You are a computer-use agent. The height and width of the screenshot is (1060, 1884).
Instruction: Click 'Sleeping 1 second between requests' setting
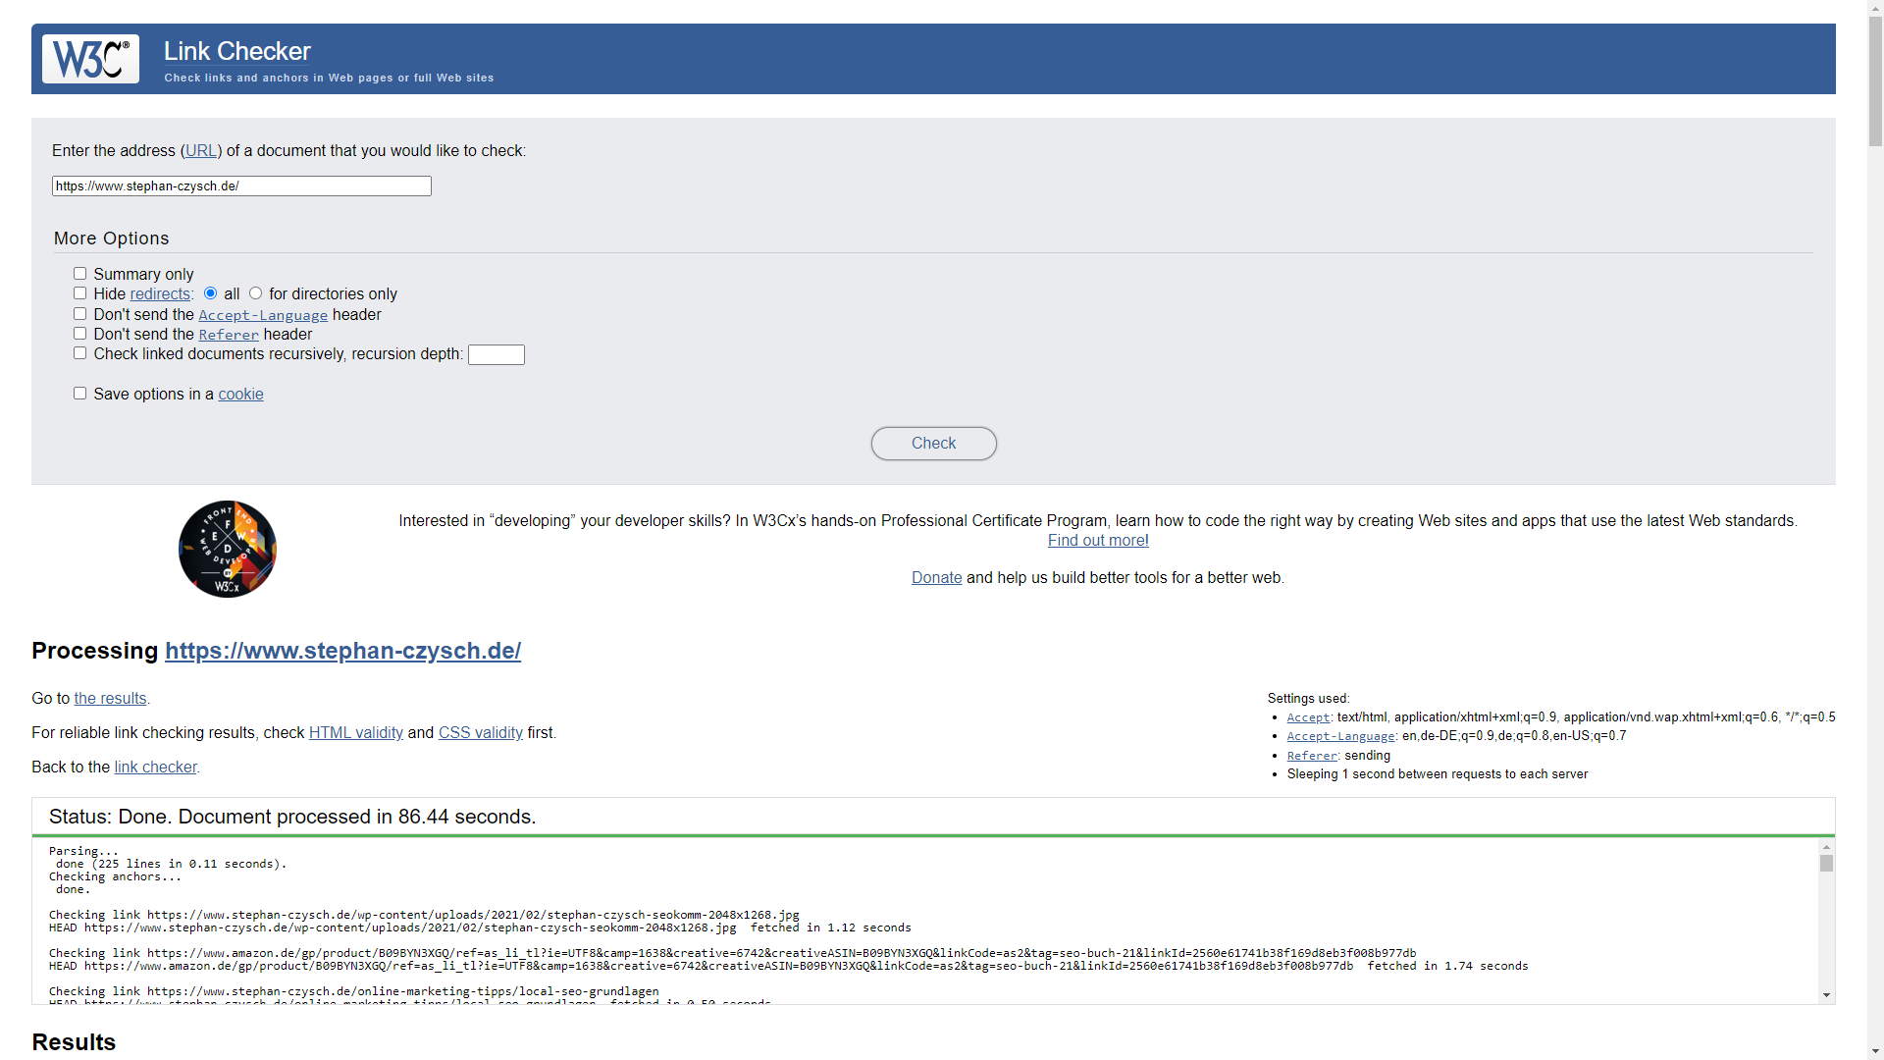point(1438,774)
